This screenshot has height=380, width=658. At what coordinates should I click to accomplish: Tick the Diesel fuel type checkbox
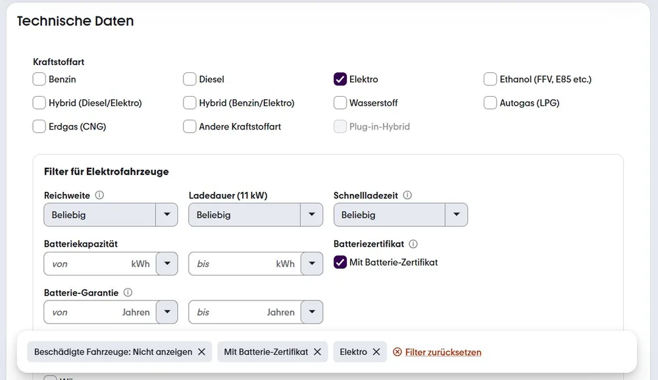pyautogui.click(x=190, y=79)
